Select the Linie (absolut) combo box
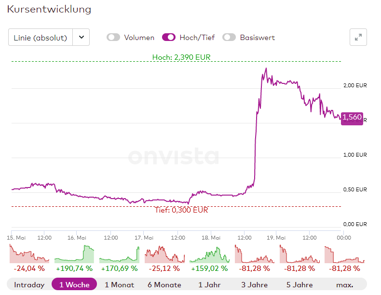Screen dimensions: 381x295 (x=41, y=37)
